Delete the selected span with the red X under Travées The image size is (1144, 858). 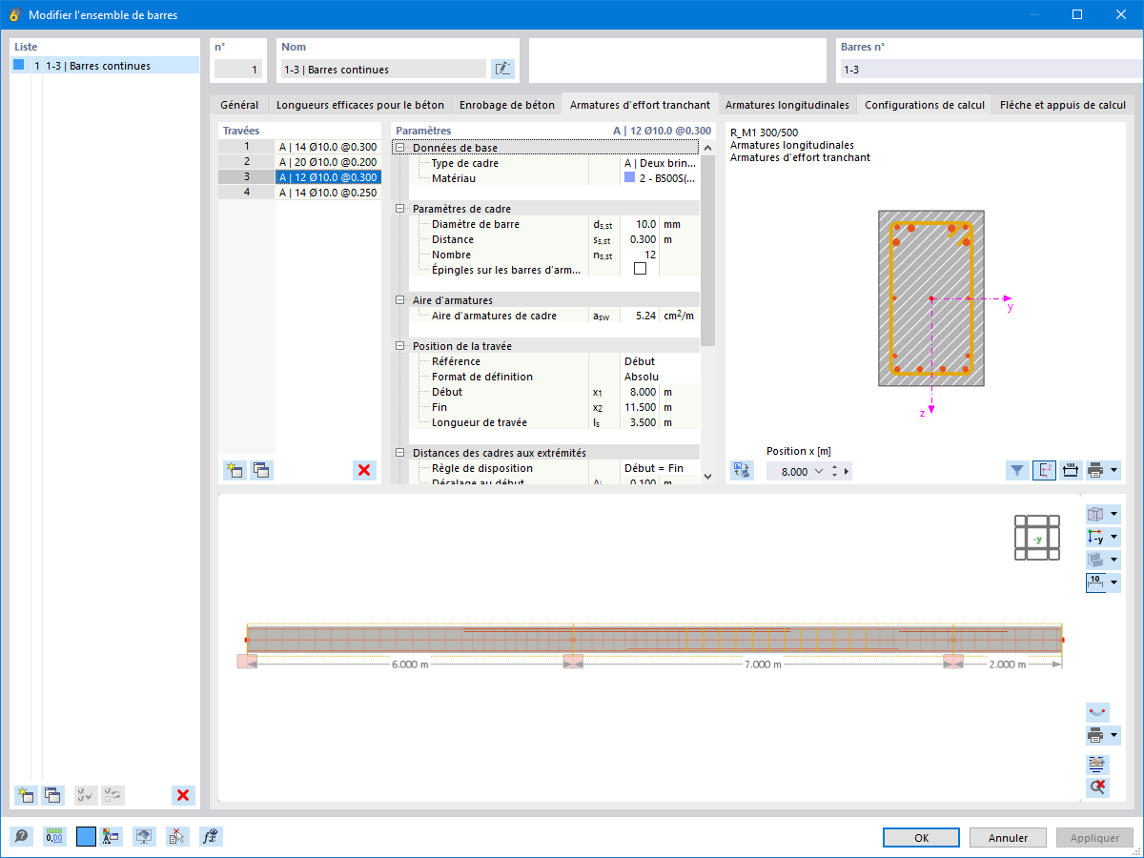tap(364, 470)
